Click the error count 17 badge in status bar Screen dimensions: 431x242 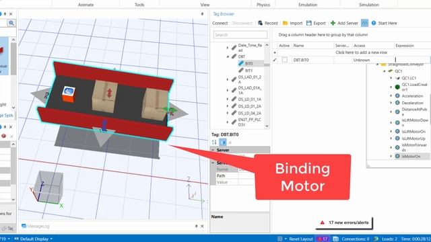tap(323, 239)
